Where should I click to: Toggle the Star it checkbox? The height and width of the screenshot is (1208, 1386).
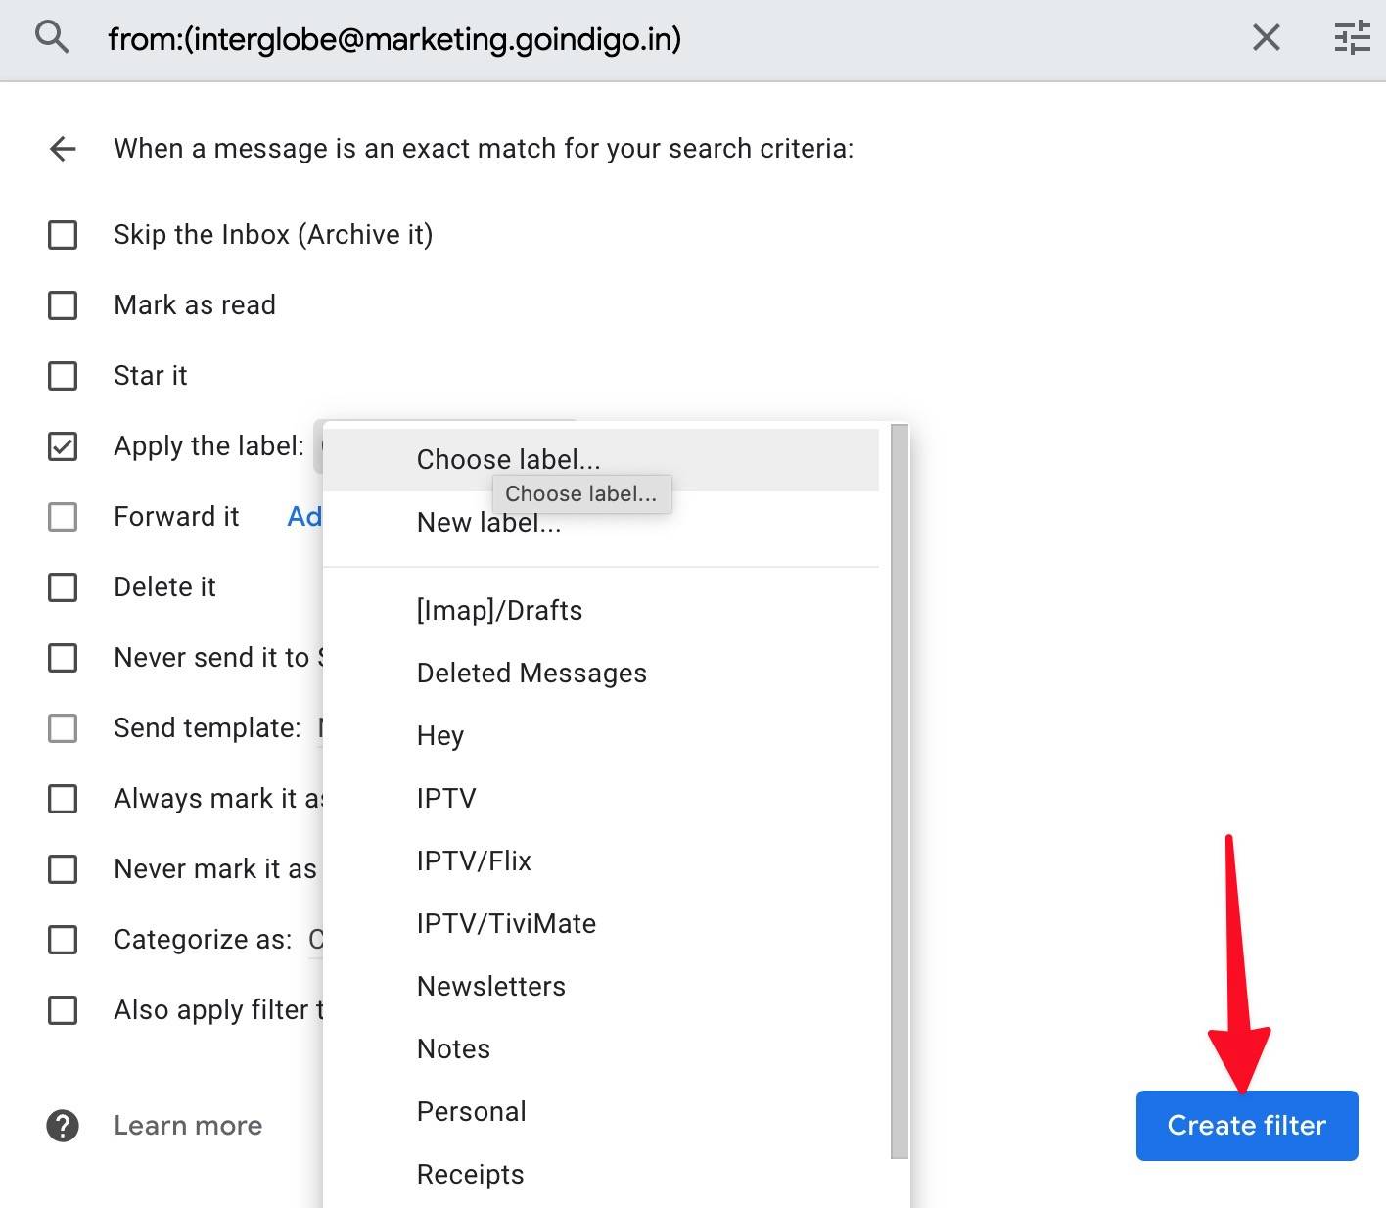tap(63, 376)
